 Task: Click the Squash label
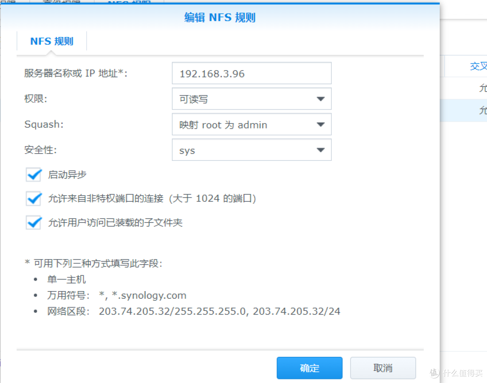(x=44, y=124)
